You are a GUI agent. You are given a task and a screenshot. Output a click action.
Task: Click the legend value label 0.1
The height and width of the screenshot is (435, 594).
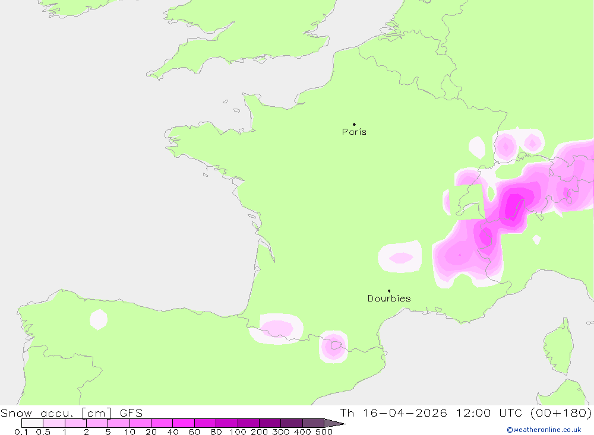click(21, 432)
